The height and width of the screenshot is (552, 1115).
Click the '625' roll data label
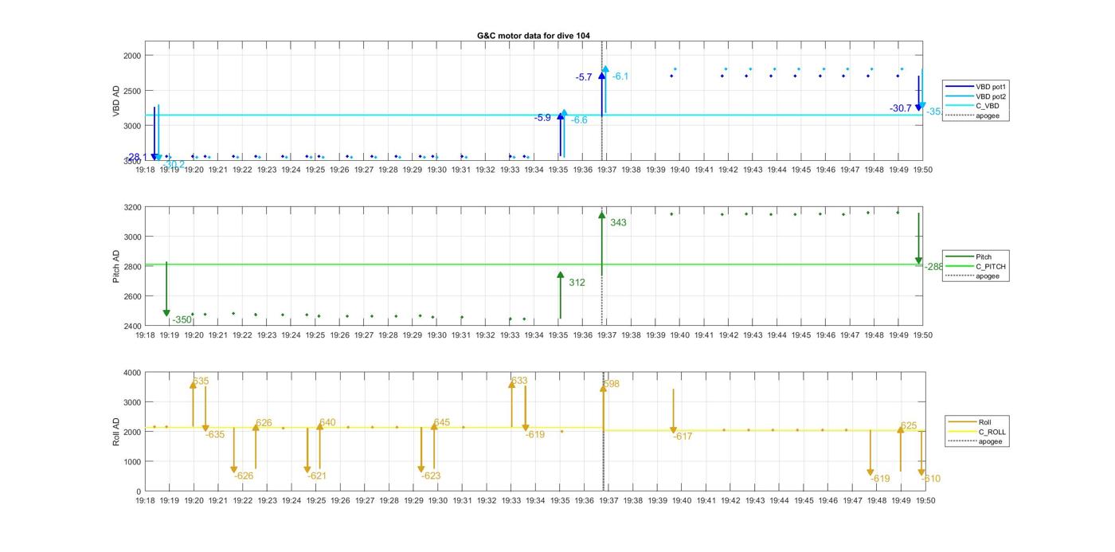point(909,426)
